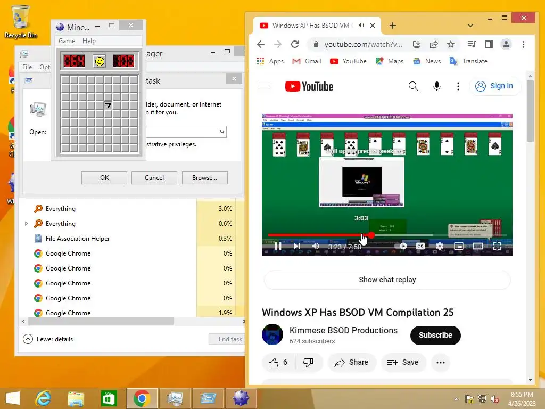This screenshot has height=409, width=545.
Task: Open the Minesweeper Help menu
Action: pyautogui.click(x=89, y=40)
